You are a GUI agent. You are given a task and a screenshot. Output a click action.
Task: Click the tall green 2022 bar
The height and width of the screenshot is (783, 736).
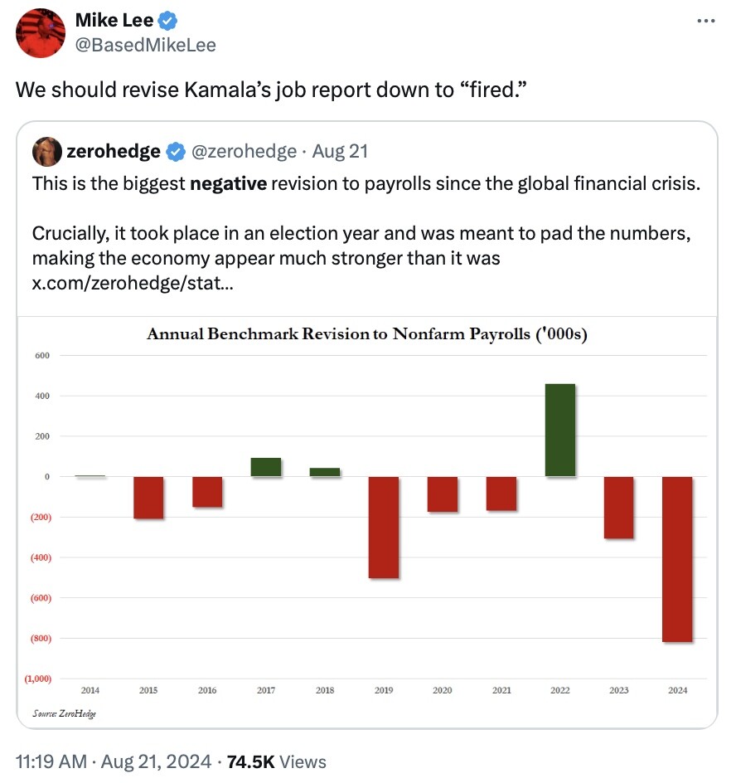pyautogui.click(x=559, y=430)
